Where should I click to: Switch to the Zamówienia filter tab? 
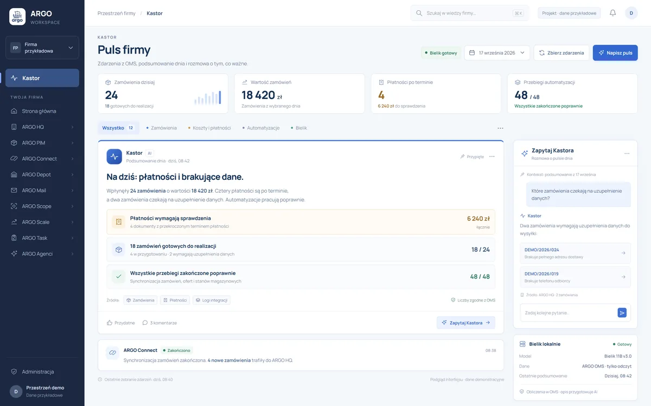click(x=161, y=128)
